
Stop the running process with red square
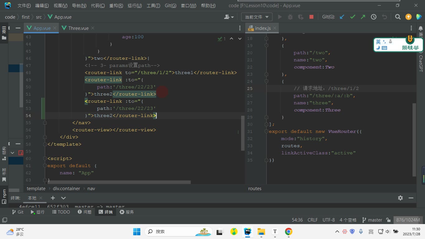311,17
